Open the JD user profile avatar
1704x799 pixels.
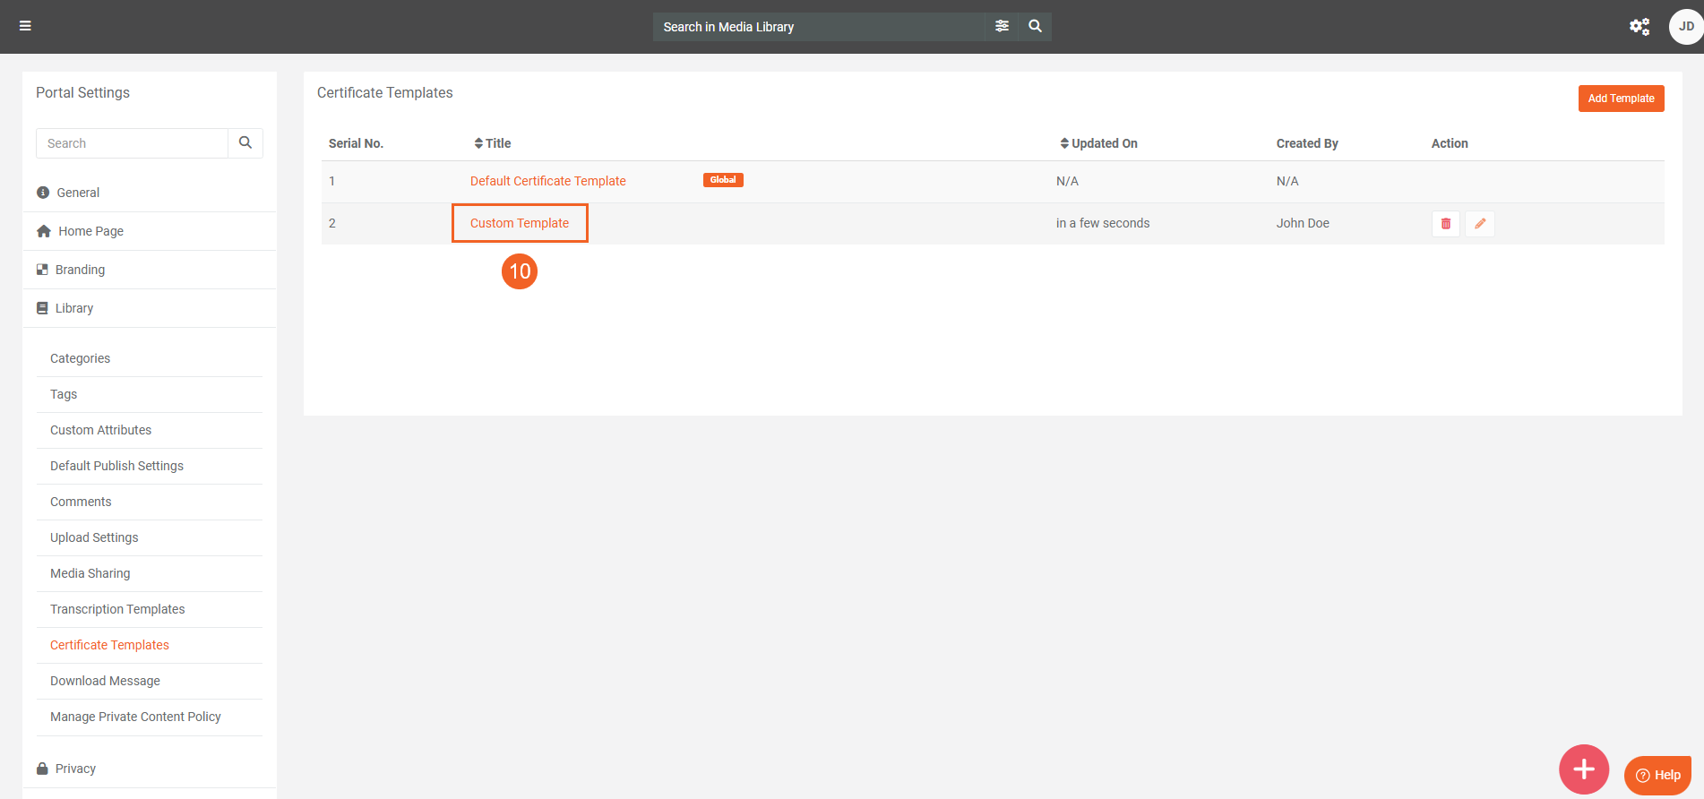[x=1685, y=27]
